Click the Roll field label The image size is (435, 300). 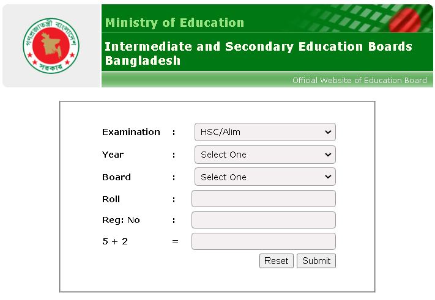111,199
